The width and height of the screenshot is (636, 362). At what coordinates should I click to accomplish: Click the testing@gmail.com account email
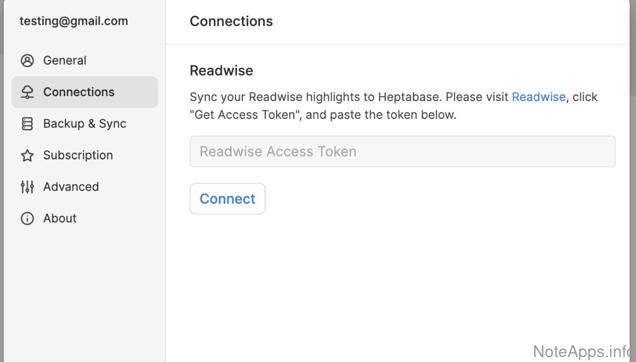pyautogui.click(x=74, y=21)
